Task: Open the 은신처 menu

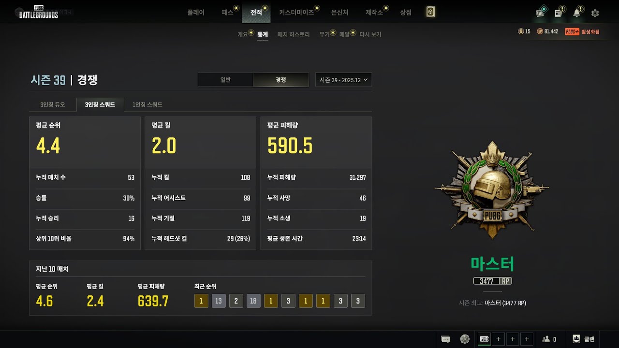Action: coord(340,13)
